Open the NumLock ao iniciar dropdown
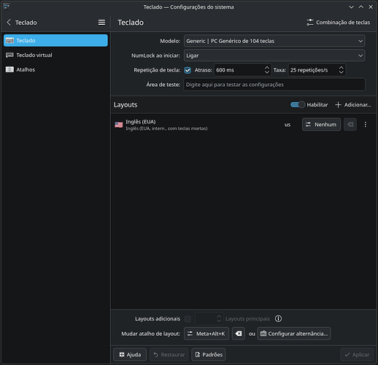Image resolution: width=378 pixels, height=365 pixels. click(x=274, y=55)
